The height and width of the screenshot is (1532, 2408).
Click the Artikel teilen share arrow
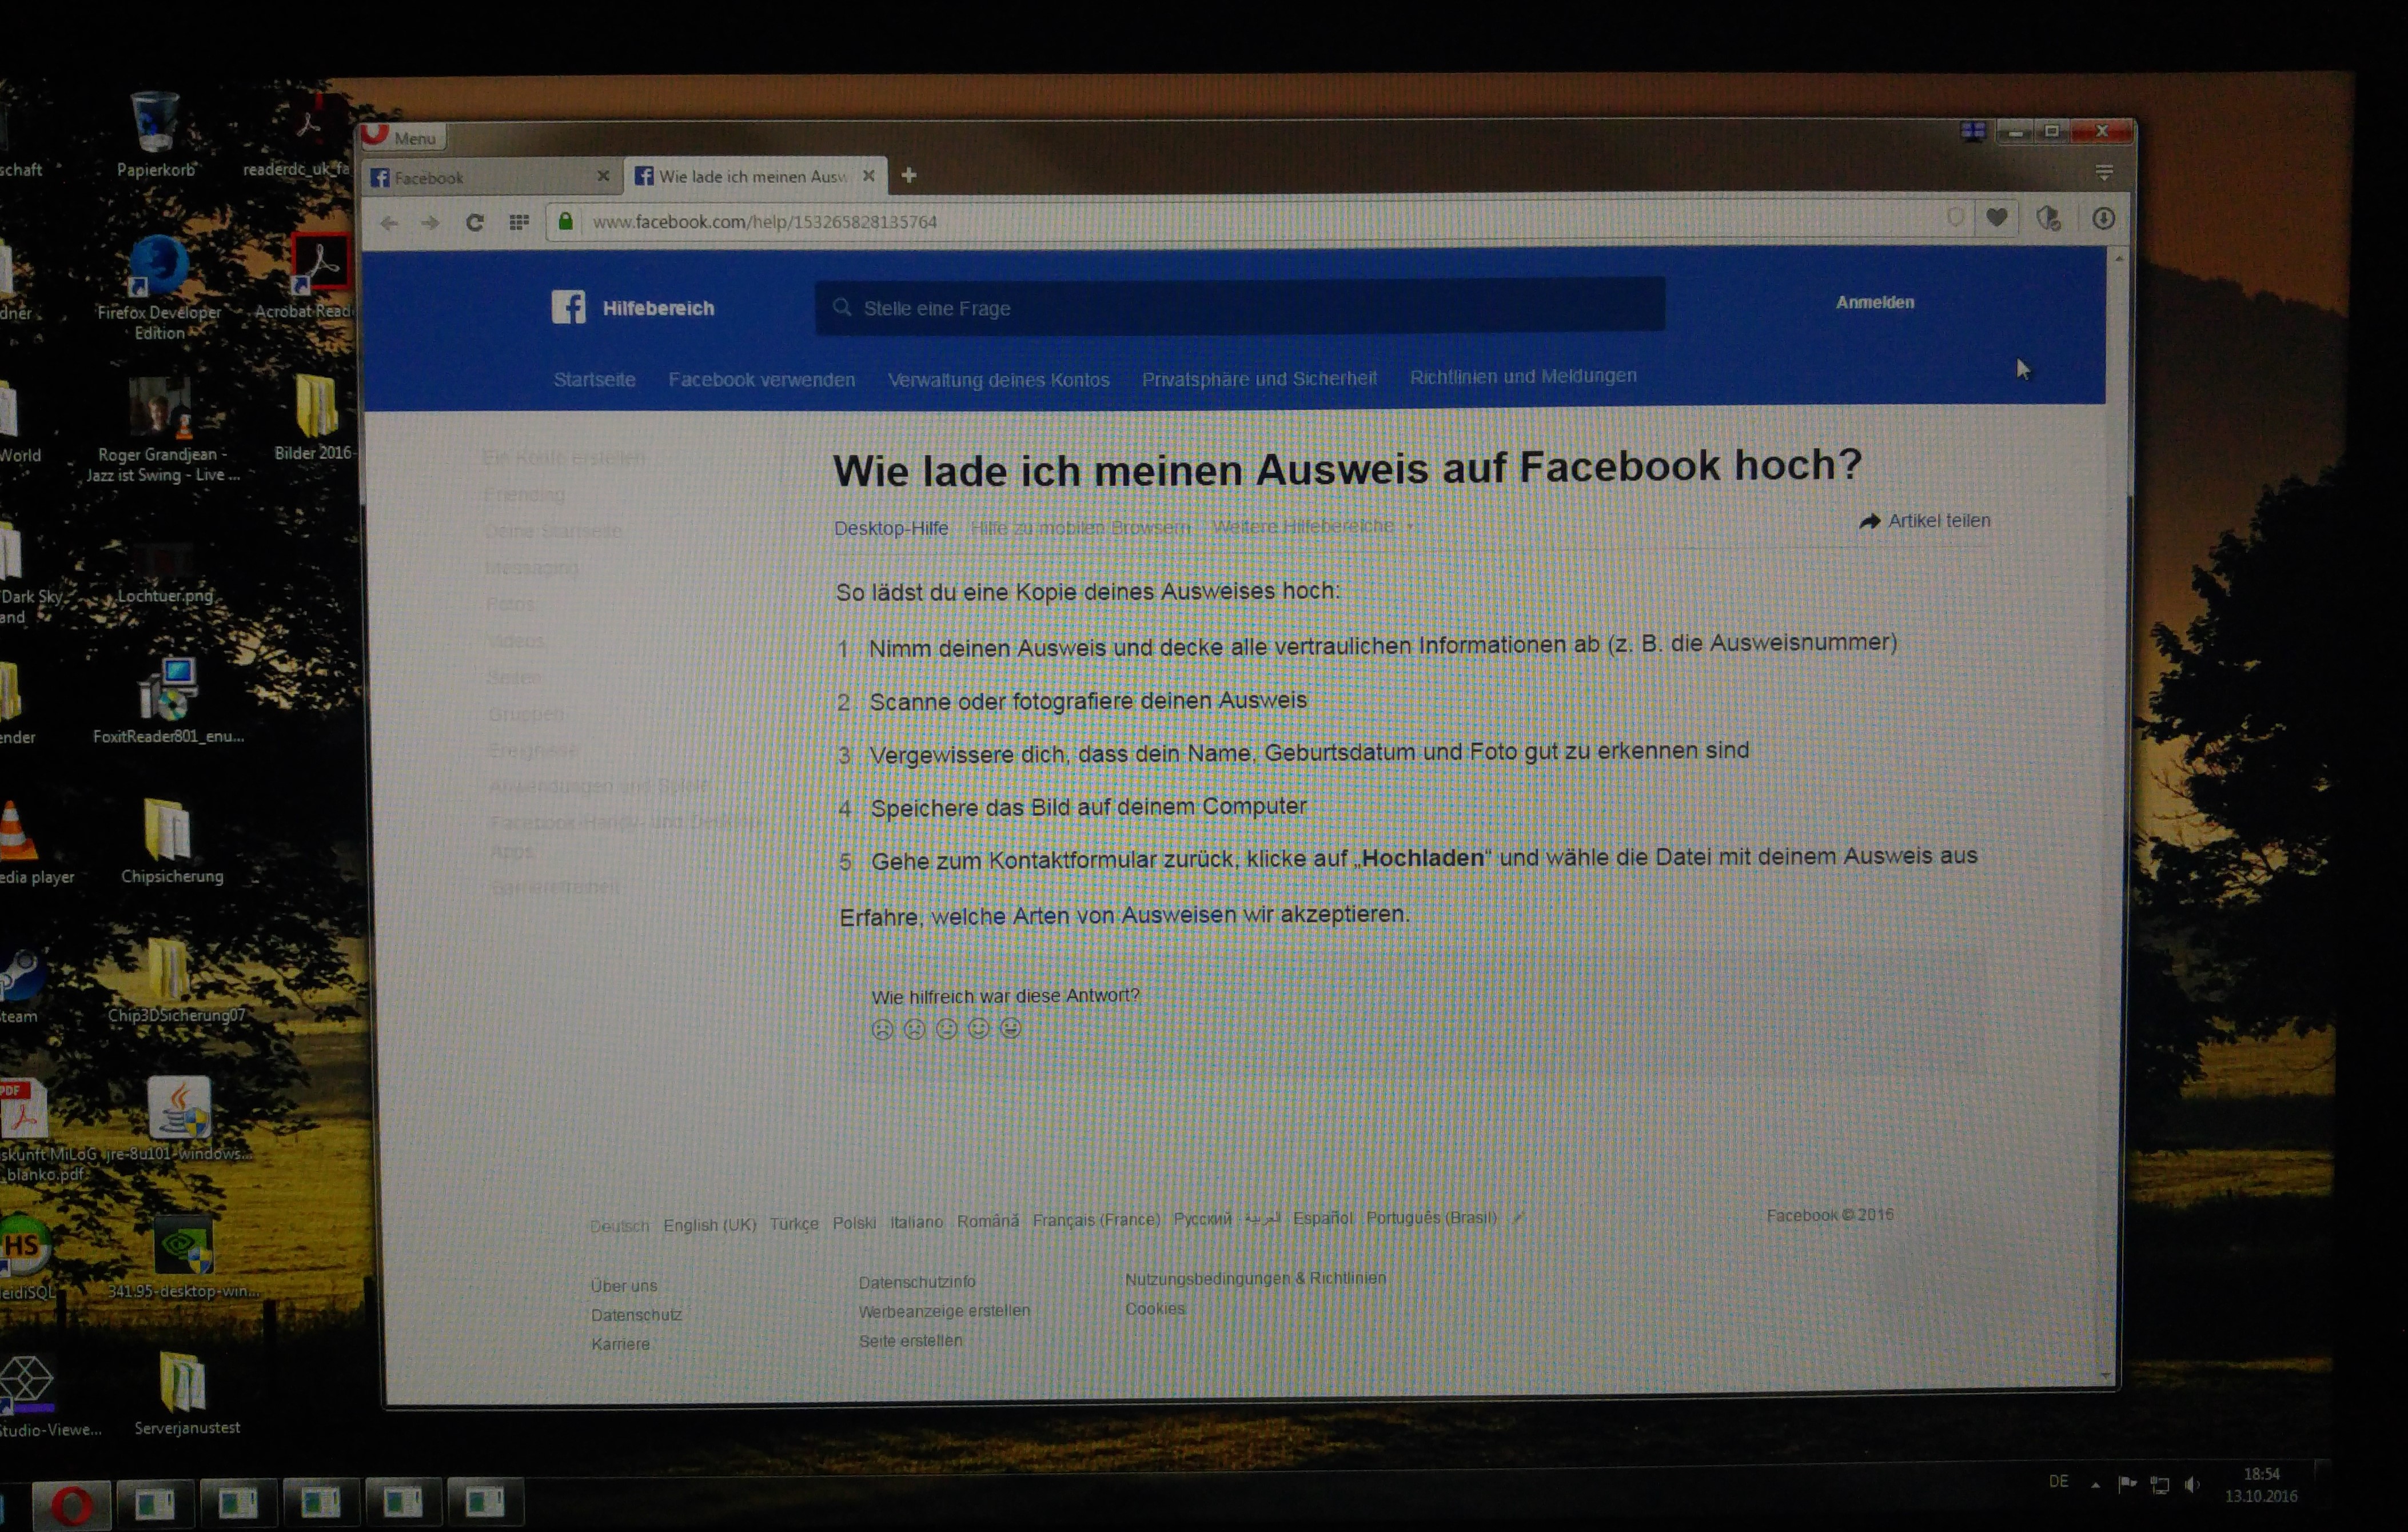pos(1869,521)
